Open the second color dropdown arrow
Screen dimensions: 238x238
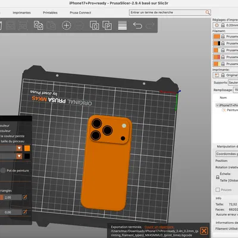[x=19, y=156]
